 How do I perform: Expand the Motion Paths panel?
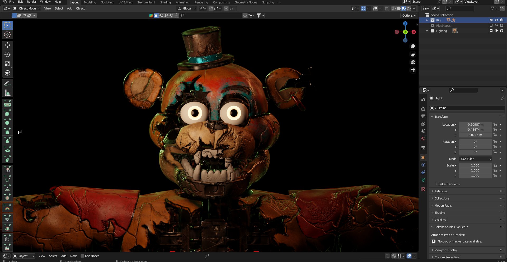[x=432, y=206]
